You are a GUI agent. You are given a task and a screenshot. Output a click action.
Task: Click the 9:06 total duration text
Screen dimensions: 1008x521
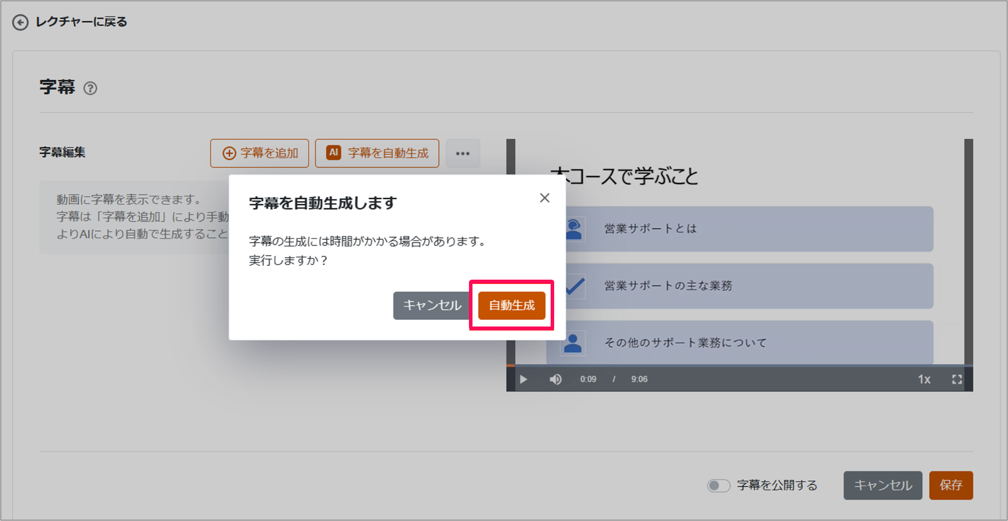pyautogui.click(x=639, y=379)
